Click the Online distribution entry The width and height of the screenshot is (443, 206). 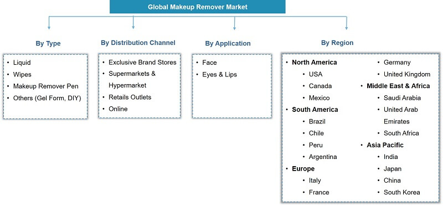click(118, 109)
